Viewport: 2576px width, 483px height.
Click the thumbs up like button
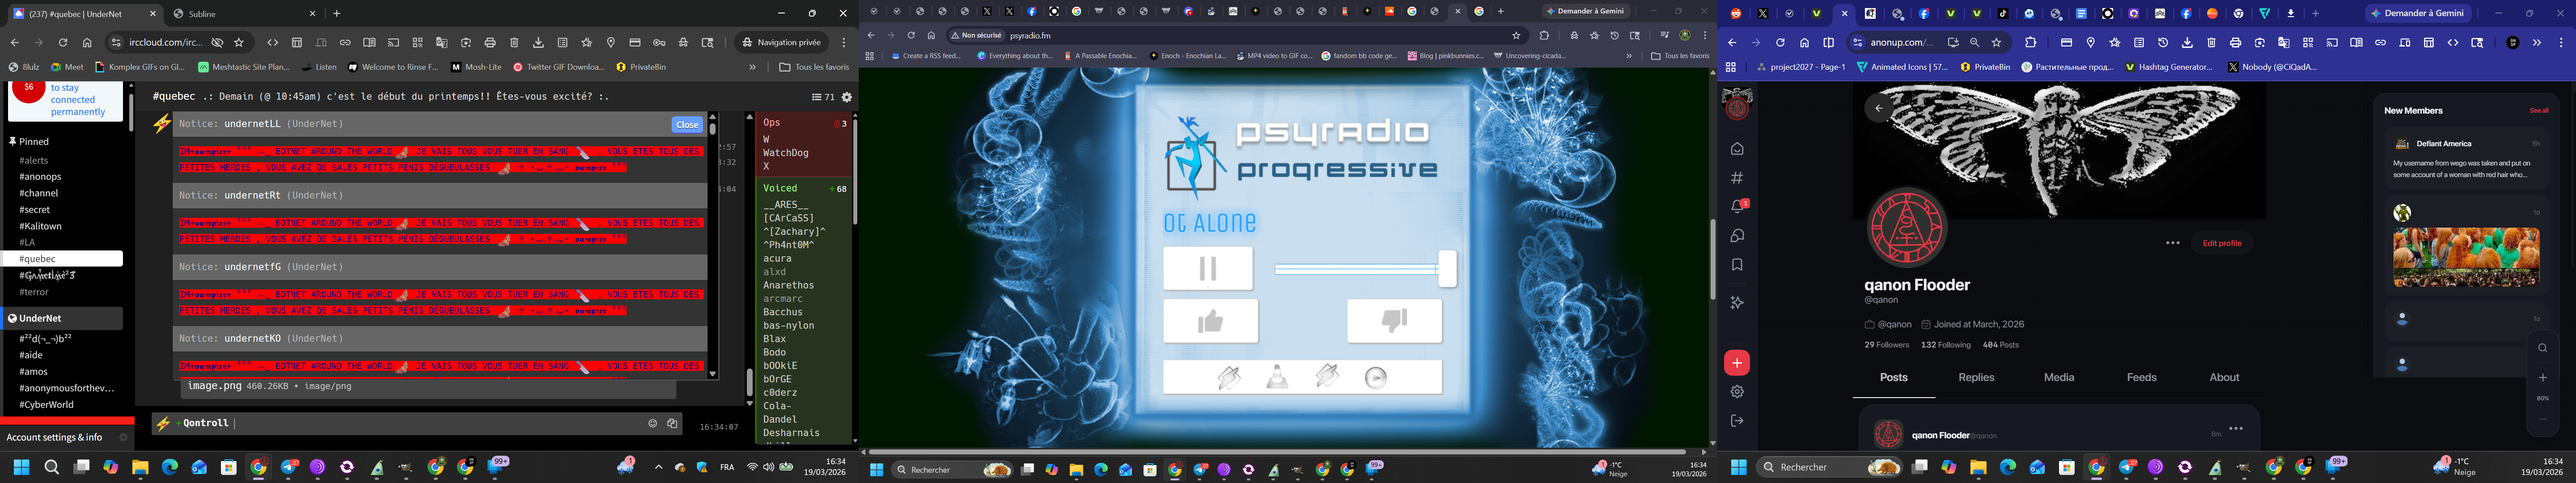1210,321
